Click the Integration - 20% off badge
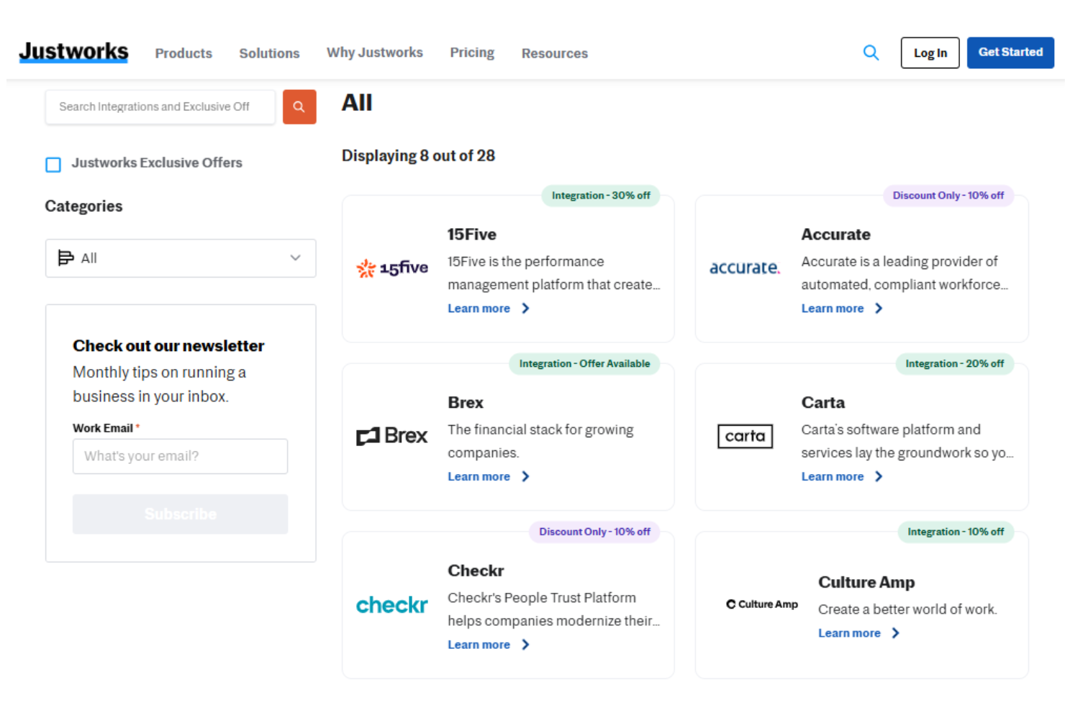This screenshot has height=710, width=1065. [954, 364]
